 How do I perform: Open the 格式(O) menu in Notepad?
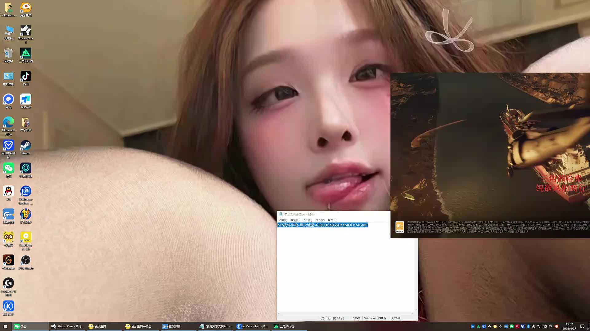pyautogui.click(x=307, y=220)
